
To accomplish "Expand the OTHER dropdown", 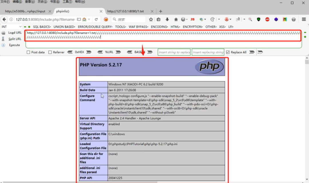I will tap(211, 27).
